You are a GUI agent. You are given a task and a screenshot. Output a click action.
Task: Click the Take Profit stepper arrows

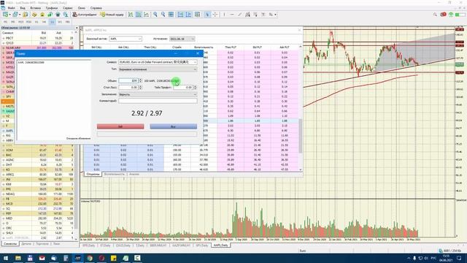coord(195,88)
